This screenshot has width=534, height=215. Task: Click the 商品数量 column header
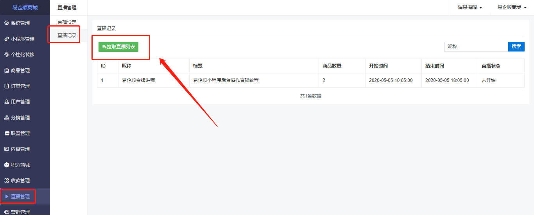(x=332, y=66)
